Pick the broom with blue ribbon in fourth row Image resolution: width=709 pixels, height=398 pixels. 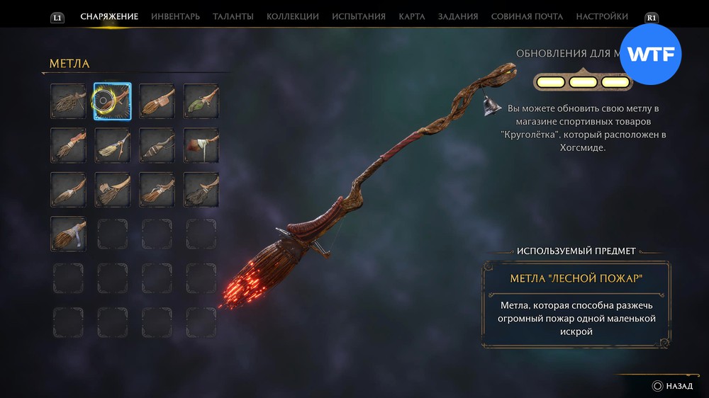[68, 234]
